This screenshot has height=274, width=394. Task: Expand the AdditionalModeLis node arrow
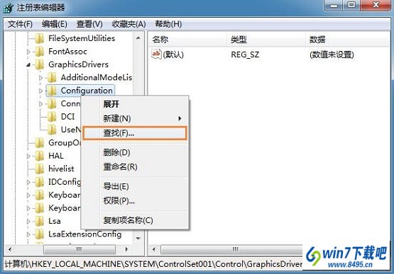click(x=40, y=78)
